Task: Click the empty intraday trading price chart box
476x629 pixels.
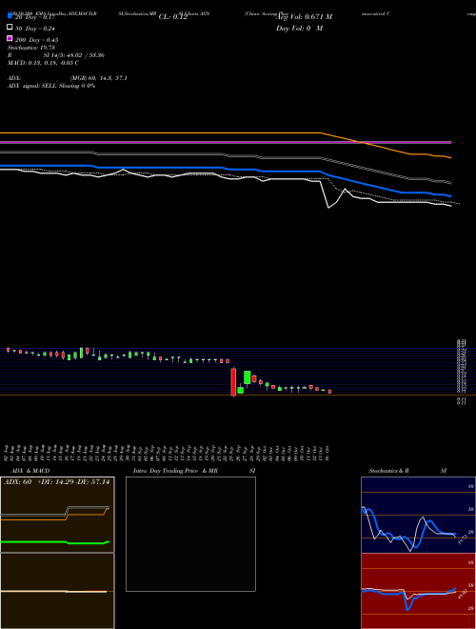Action: [x=190, y=534]
